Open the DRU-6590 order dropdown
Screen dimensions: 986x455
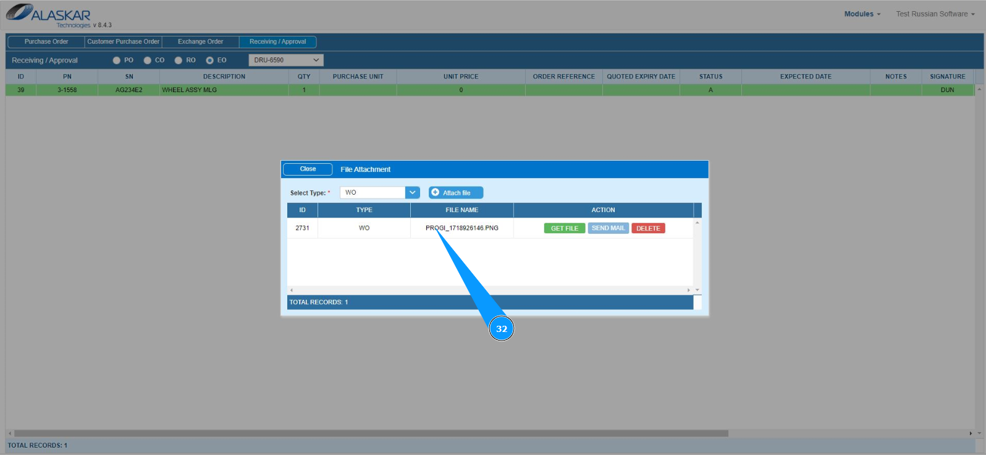coord(286,60)
